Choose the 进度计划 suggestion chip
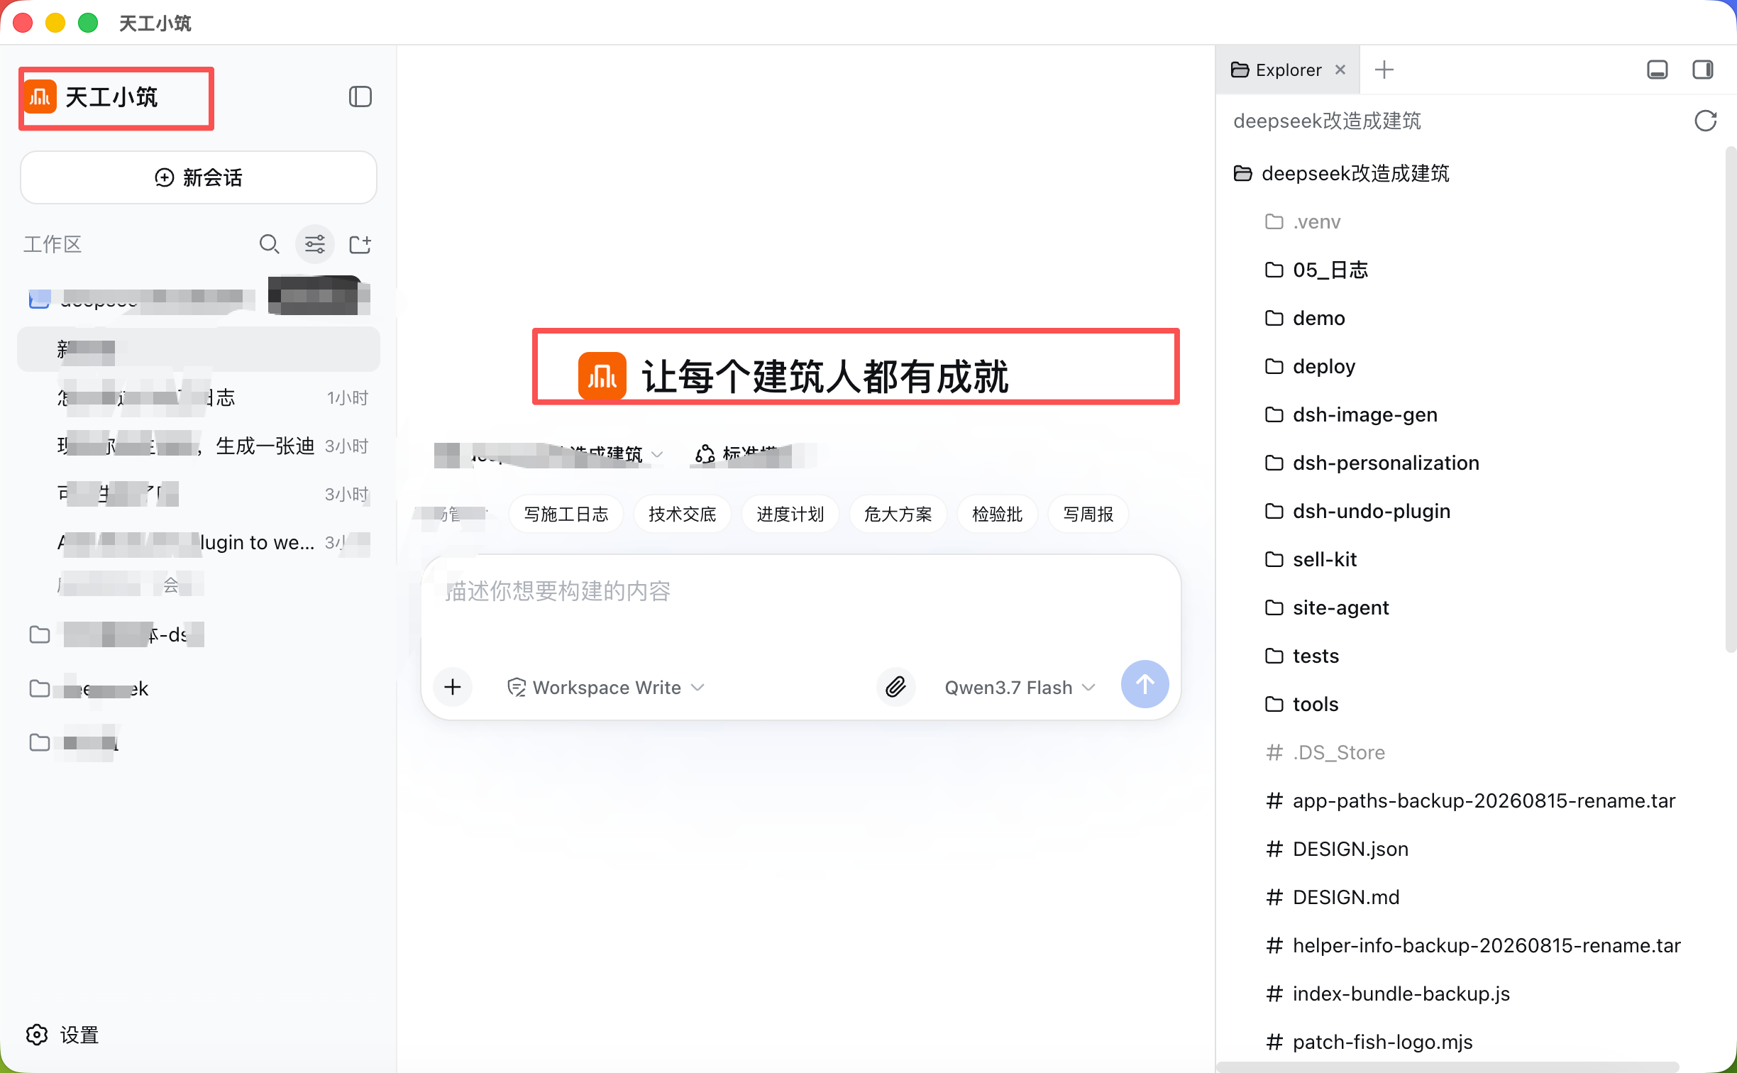The height and width of the screenshot is (1073, 1737). (x=790, y=514)
